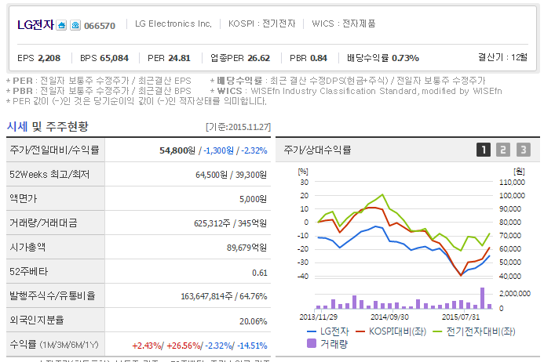Screen dimensions: 544x362
Task: Click the LG Electronics Inc. label
Action: pyautogui.click(x=173, y=24)
